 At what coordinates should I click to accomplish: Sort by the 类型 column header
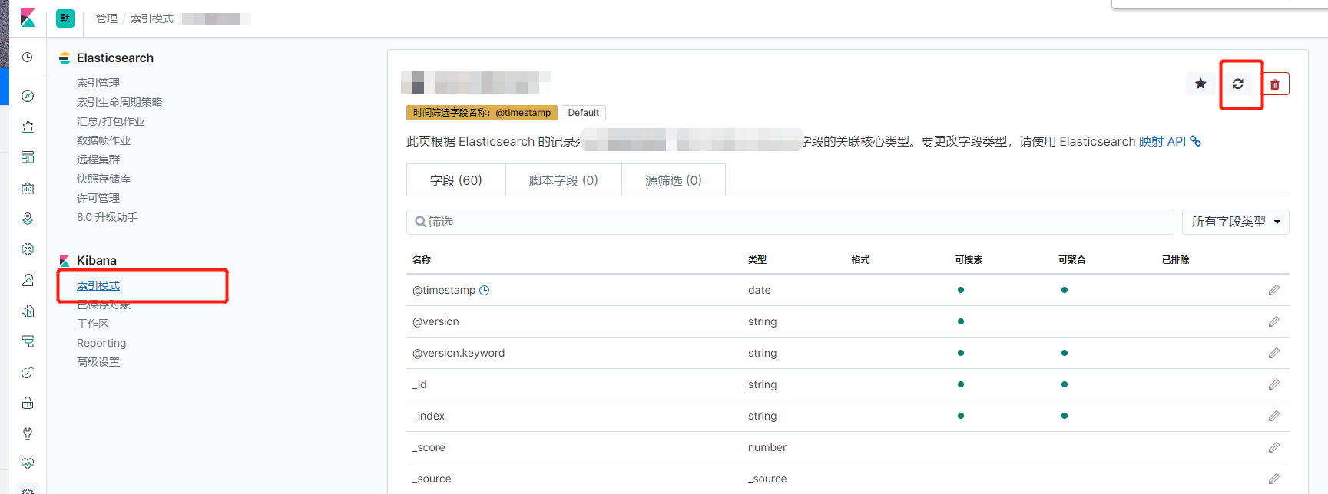click(x=757, y=260)
